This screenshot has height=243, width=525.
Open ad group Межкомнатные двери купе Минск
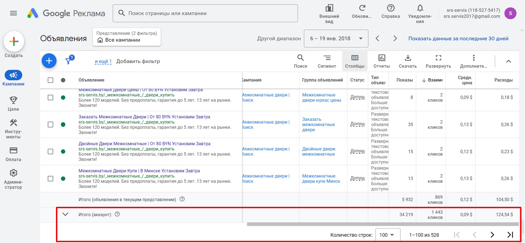[321, 179]
